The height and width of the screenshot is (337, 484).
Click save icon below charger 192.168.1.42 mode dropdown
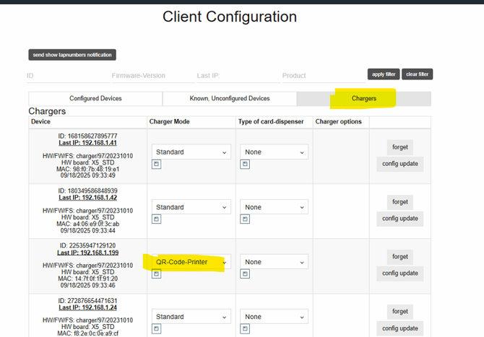coord(156,219)
